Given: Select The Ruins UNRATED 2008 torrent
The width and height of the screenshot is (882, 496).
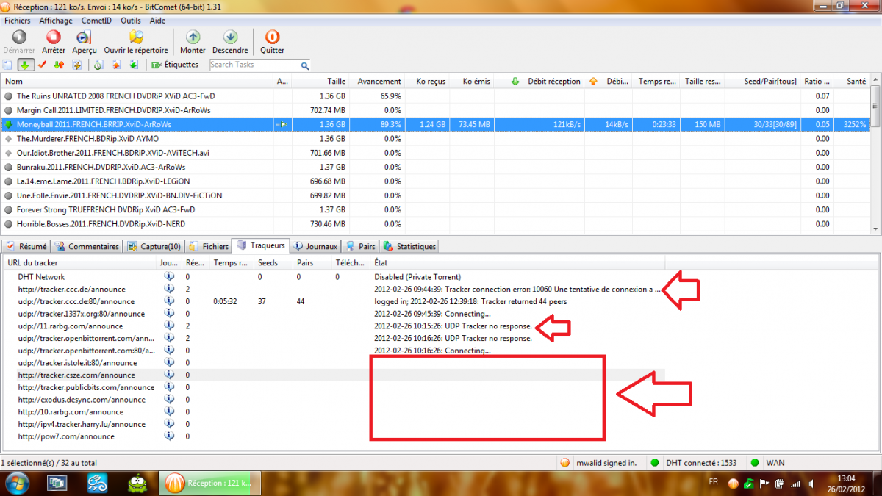Looking at the screenshot, I should point(436,96).
